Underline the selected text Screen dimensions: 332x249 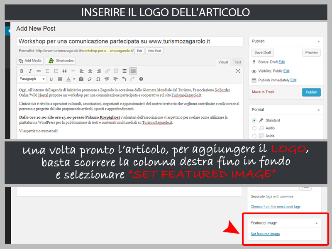51,79
